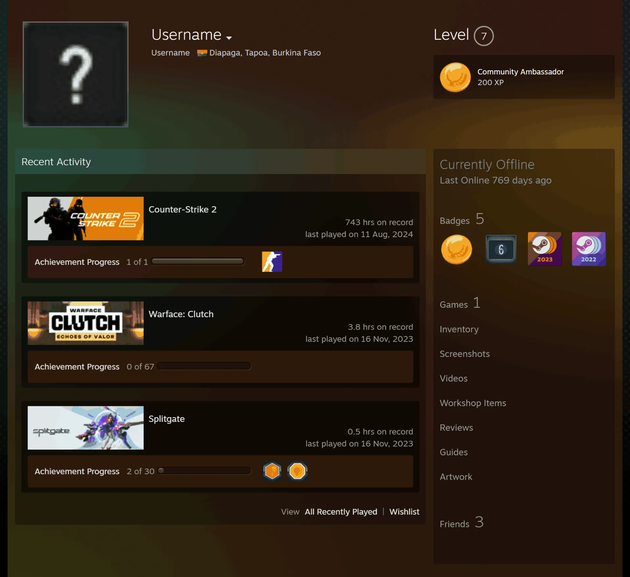Click the 3.8 hrs on record text

pos(380,327)
